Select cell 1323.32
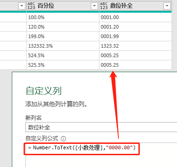 [x=135, y=46]
